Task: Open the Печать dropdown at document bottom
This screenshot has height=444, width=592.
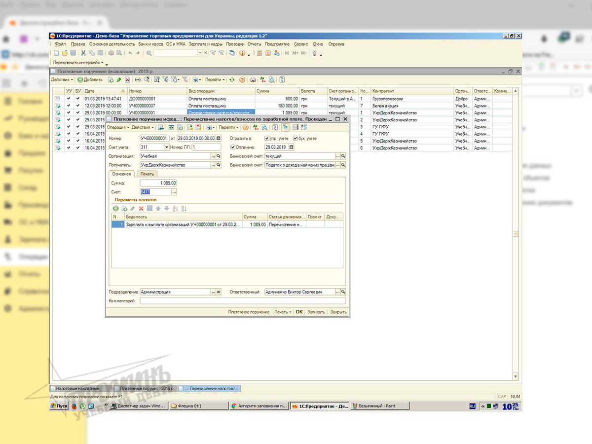Action: click(x=283, y=312)
